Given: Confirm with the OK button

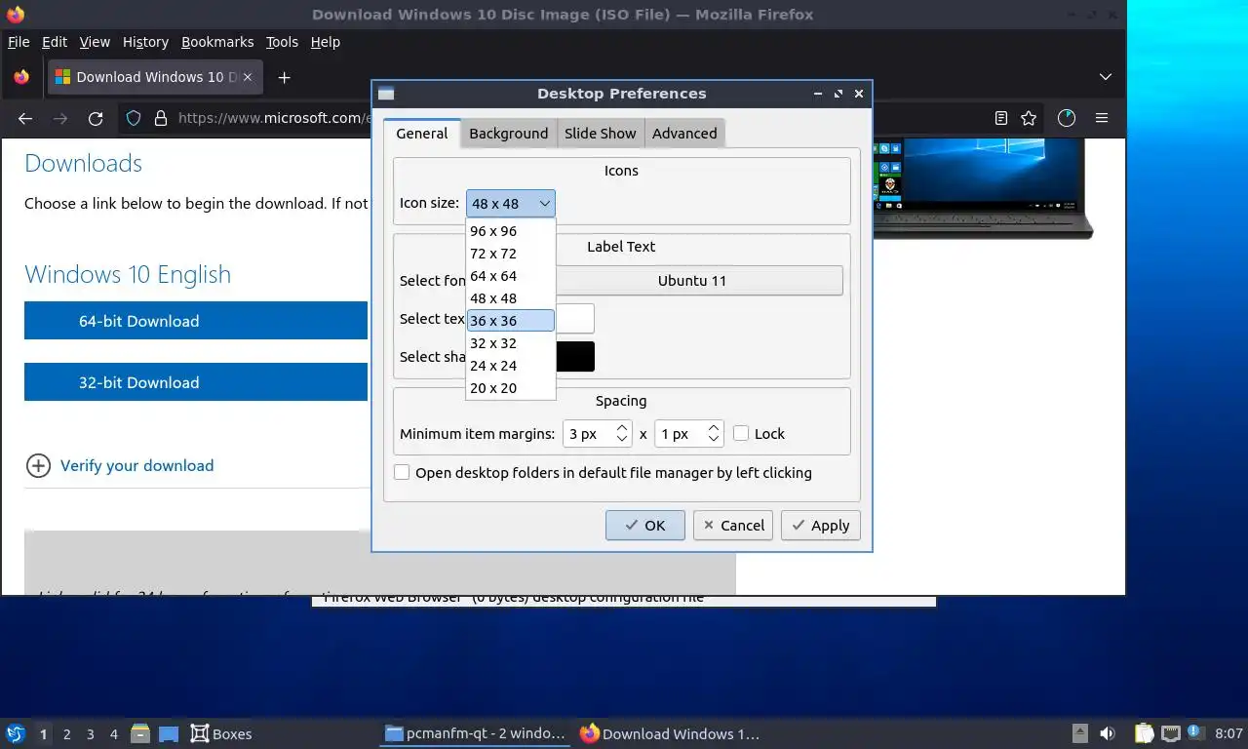Looking at the screenshot, I should coord(645,526).
